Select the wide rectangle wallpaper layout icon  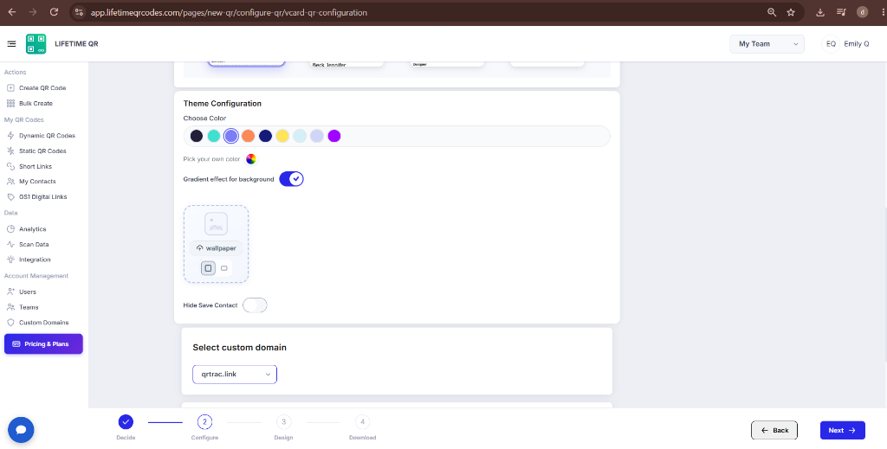pos(224,268)
